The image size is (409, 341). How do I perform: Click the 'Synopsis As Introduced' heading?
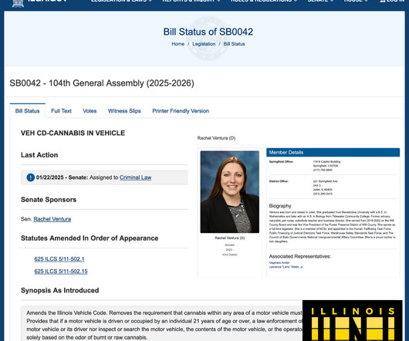(x=59, y=290)
